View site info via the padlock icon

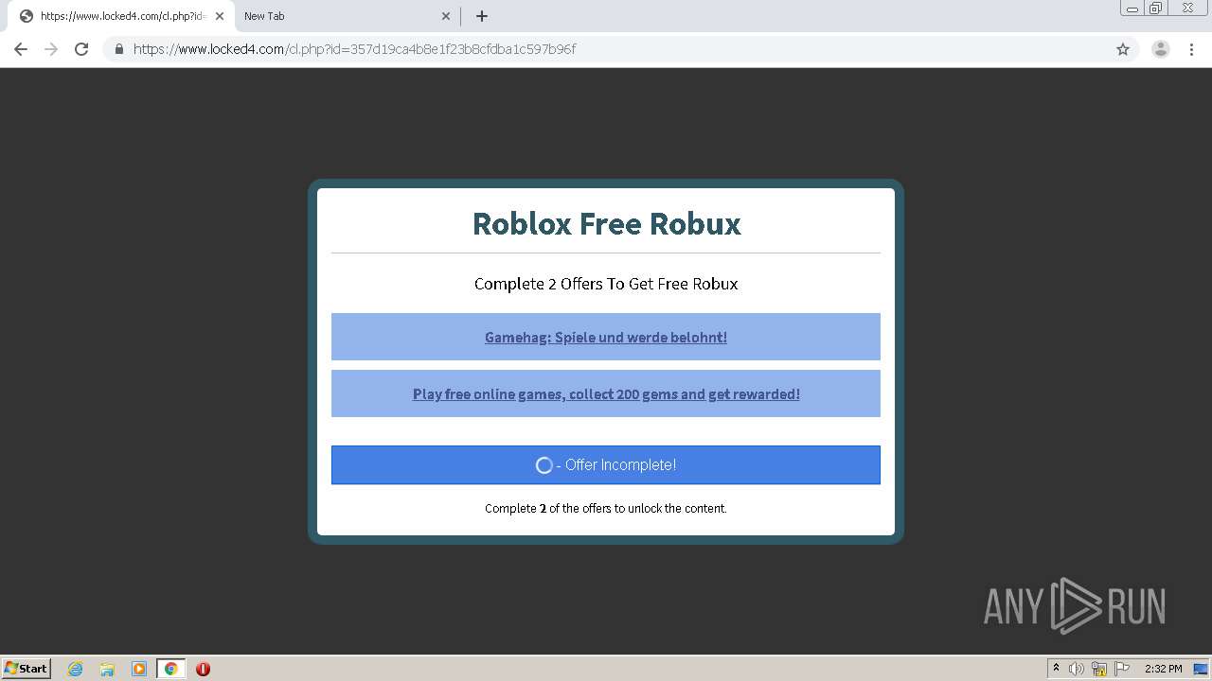click(x=118, y=49)
